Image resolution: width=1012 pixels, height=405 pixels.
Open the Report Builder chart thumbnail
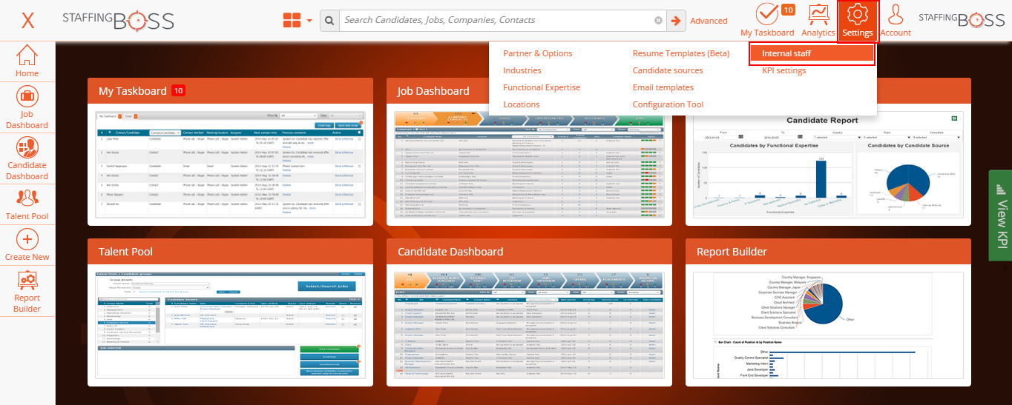[x=829, y=325]
